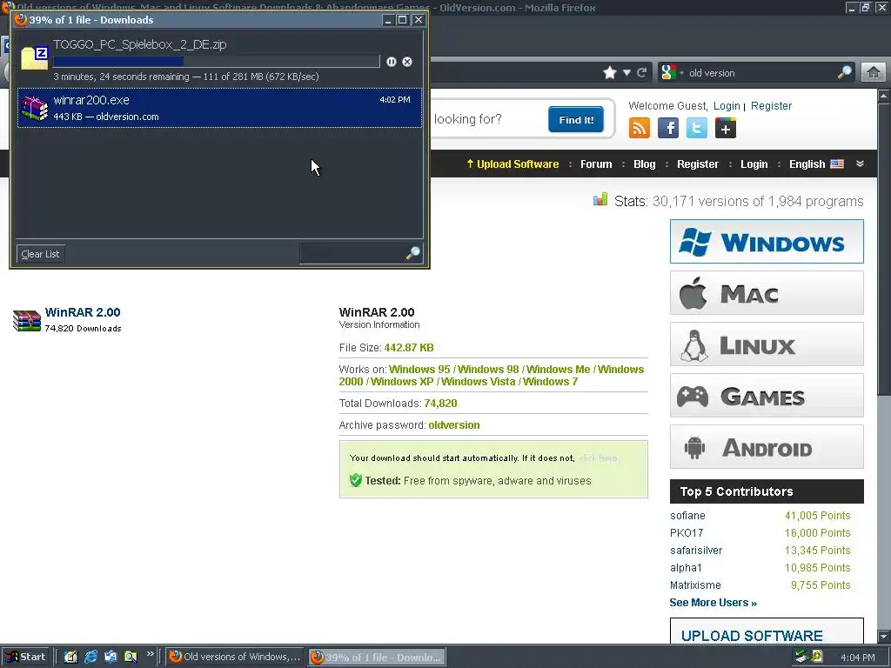Click the Clear List button

(40, 254)
